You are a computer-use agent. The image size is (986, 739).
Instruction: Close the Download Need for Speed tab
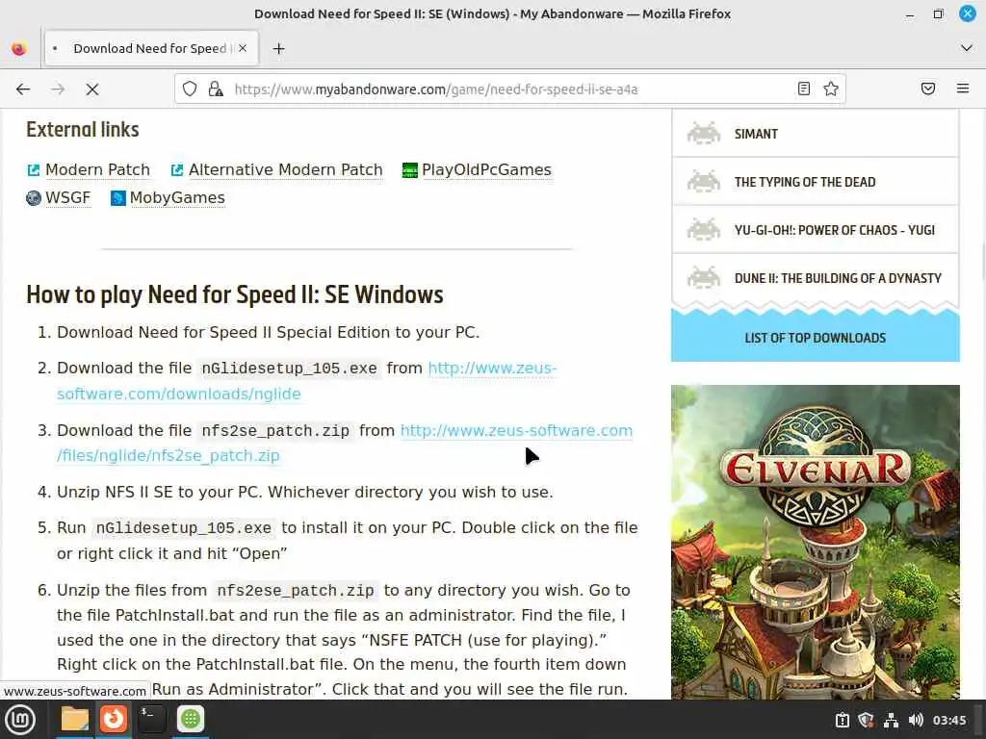(x=243, y=48)
